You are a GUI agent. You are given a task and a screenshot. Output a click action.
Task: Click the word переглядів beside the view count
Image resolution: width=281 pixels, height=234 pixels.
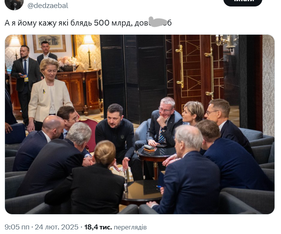click(130, 227)
